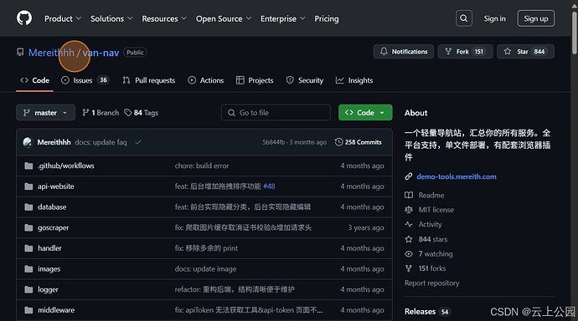Click the images folder icon
Image resolution: width=578 pixels, height=321 pixels.
(28, 269)
